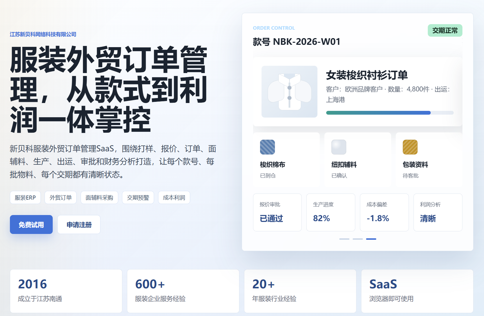Click the 梭织棉布 fabric swatch icon
This screenshot has width=484, height=316.
coord(267,147)
